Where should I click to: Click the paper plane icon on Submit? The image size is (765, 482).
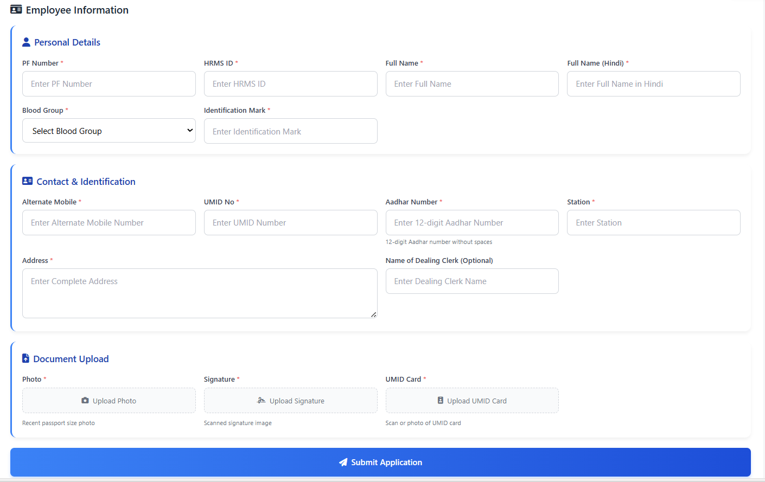[343, 462]
